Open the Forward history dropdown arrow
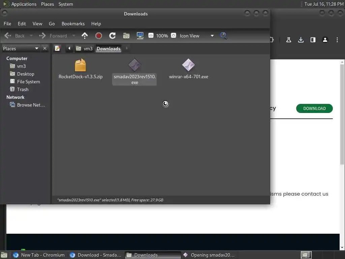Screen dimensions: 345x259 (x=74, y=36)
